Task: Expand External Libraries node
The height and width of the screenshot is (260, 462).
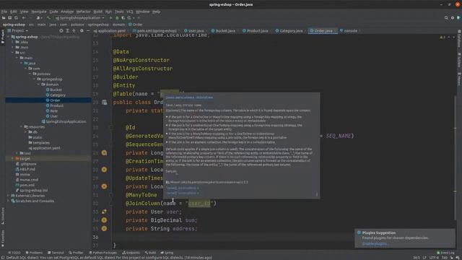Action: point(8,196)
